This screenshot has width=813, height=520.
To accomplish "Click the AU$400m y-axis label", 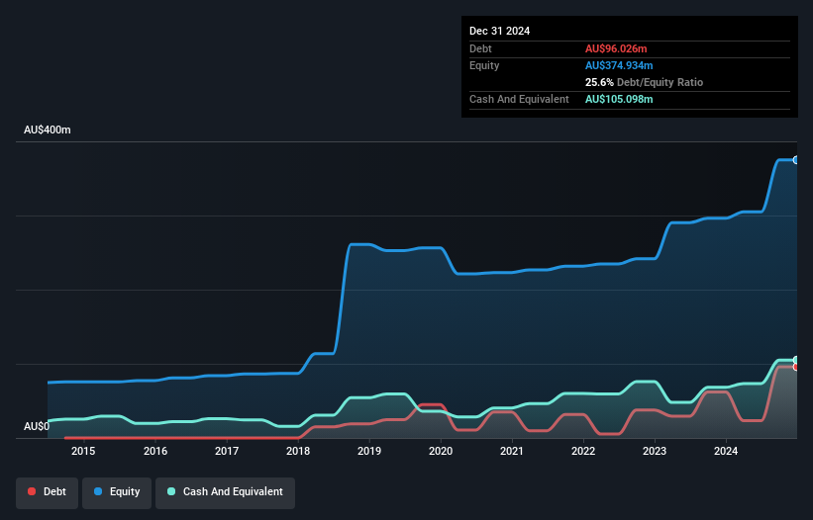I will point(48,130).
